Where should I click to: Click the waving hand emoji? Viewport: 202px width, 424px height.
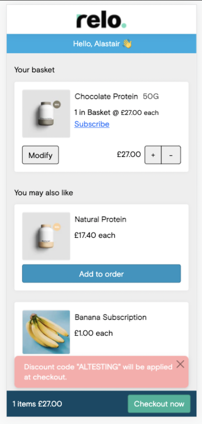[x=127, y=44]
